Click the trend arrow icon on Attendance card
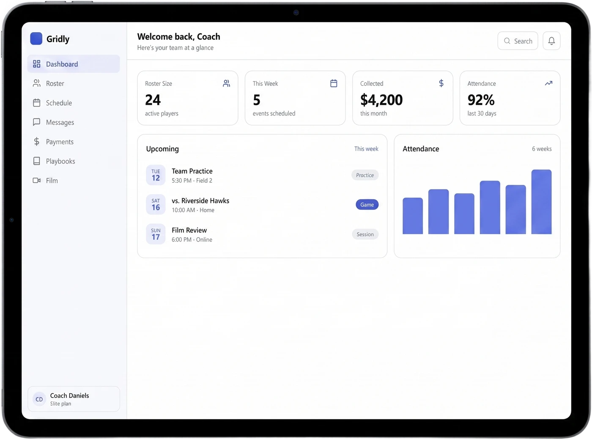The image size is (592, 439). coord(548,83)
